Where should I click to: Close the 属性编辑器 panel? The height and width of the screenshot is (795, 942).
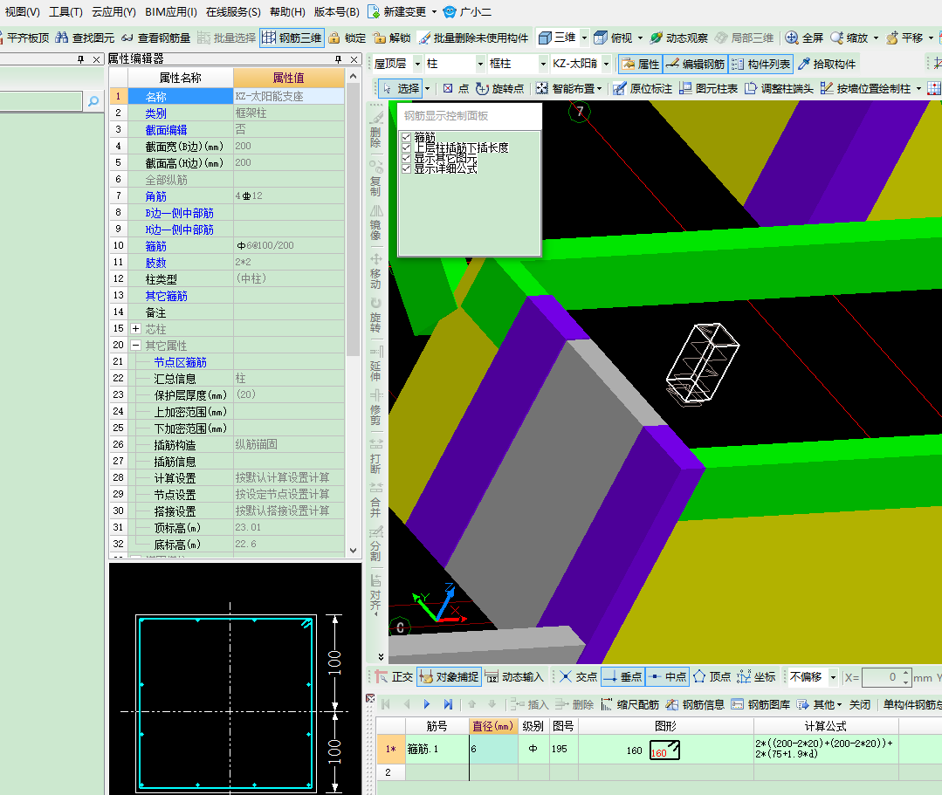coord(354,59)
